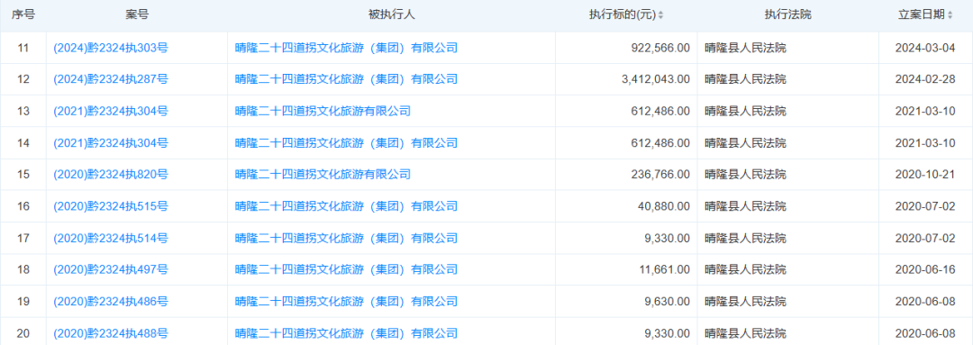The height and width of the screenshot is (345, 973).
Task: Select date 2020-07-02 in row 16
Action: click(925, 206)
